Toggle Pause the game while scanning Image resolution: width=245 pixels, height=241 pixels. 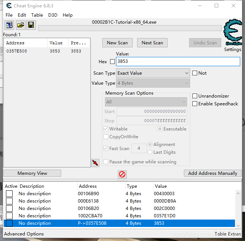pos(106,162)
